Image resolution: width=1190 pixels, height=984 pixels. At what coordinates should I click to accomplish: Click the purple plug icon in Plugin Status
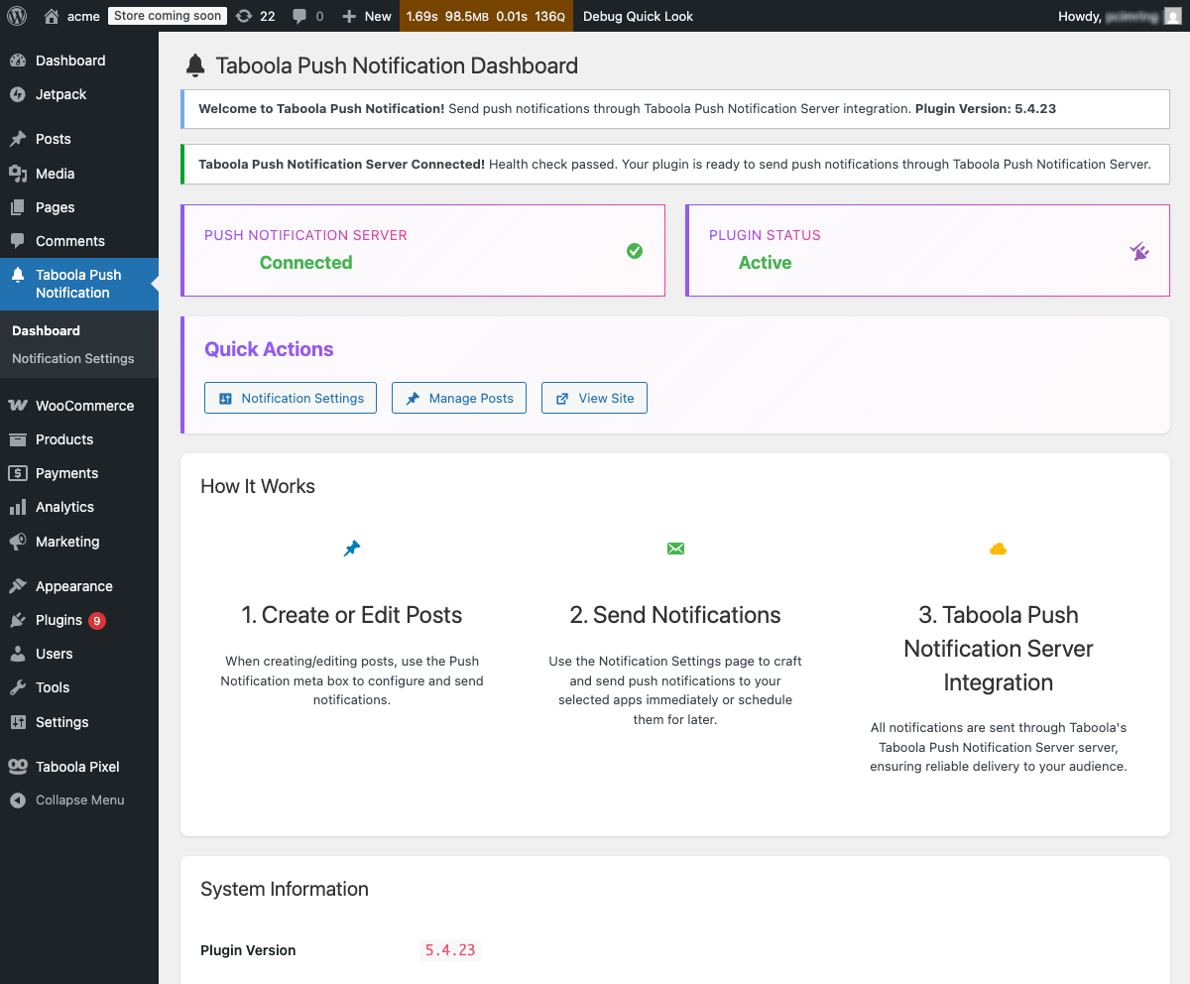(x=1139, y=251)
